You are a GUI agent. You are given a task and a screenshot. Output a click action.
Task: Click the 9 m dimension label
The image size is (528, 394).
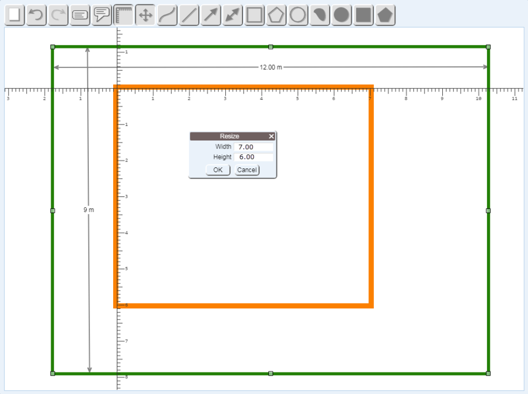pyautogui.click(x=89, y=209)
